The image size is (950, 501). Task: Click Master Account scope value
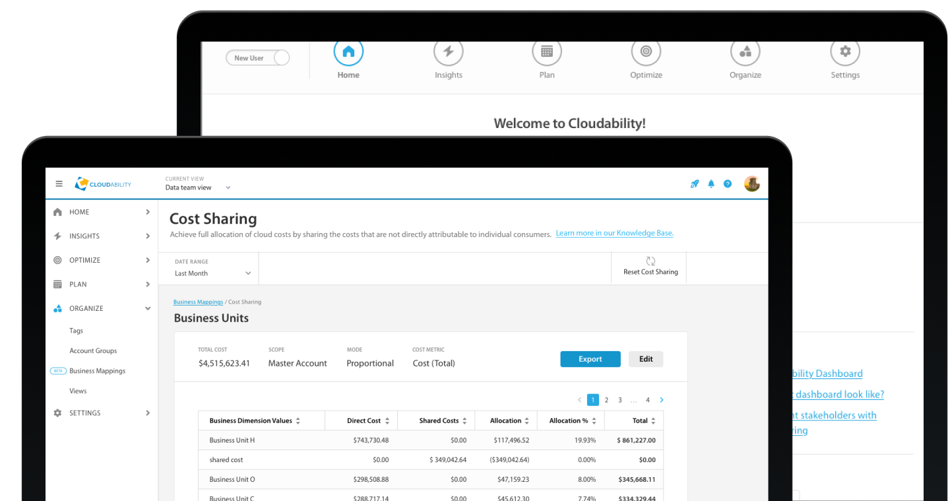point(298,364)
